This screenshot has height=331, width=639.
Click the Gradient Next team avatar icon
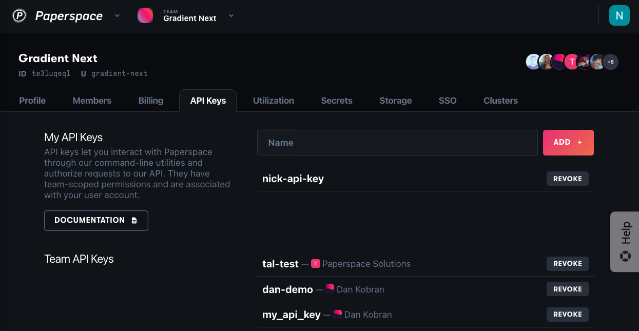(145, 15)
